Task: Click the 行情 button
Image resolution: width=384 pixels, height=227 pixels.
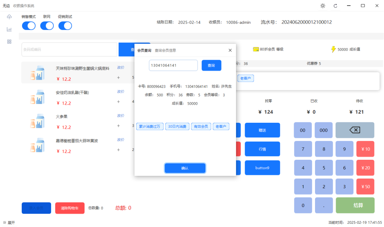Action: (x=262, y=149)
